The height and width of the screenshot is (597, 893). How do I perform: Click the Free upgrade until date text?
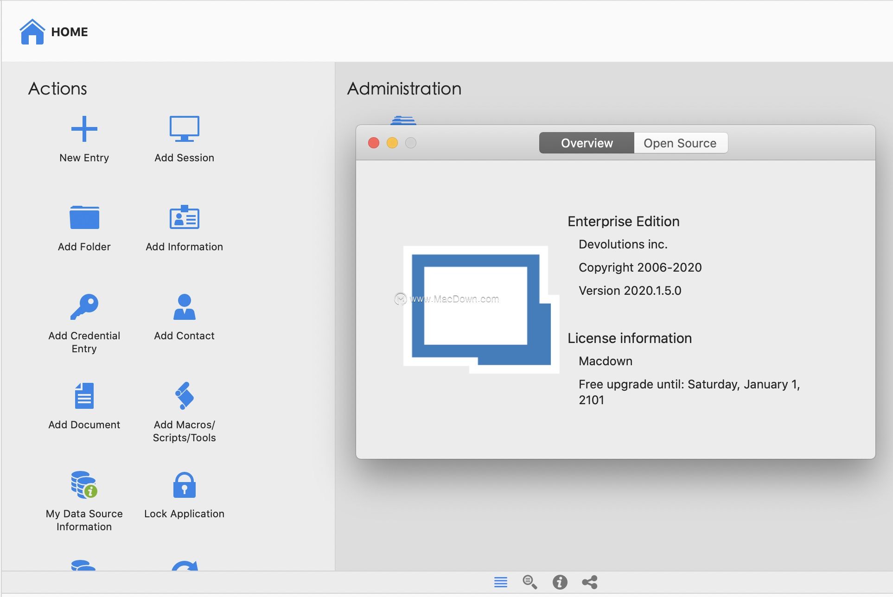pos(689,392)
